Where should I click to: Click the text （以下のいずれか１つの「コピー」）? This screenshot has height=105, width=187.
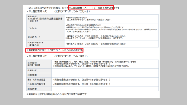(72, 11)
